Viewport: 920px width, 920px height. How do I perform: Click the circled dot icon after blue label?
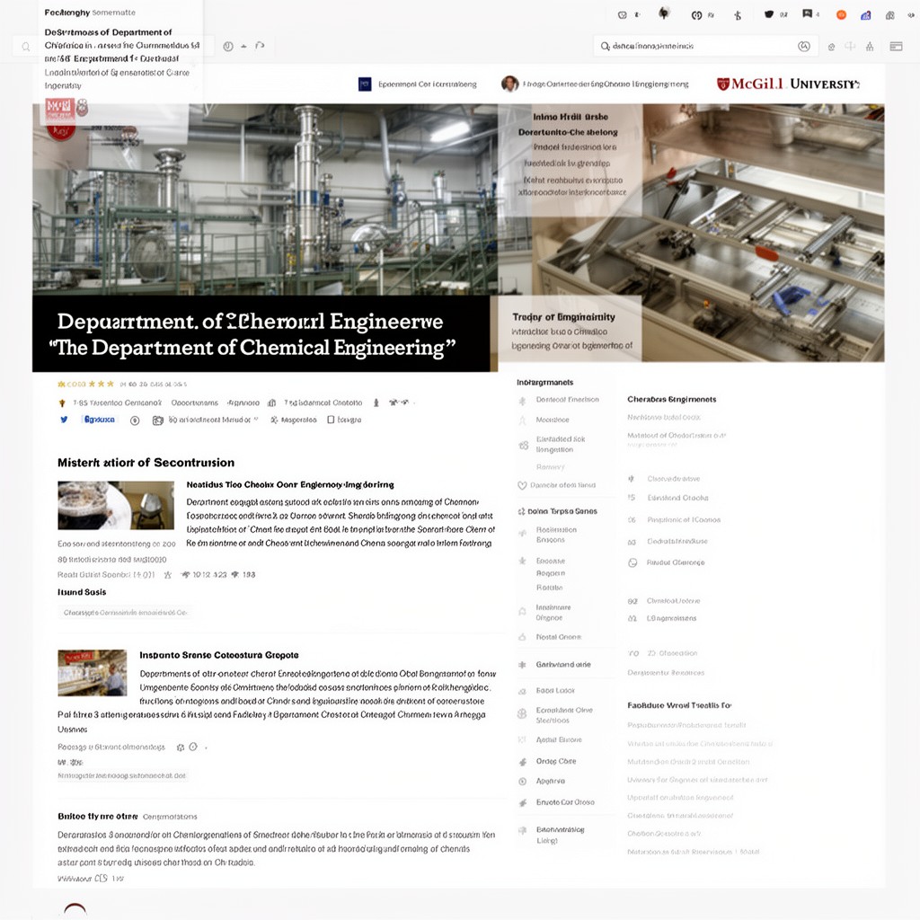point(135,420)
